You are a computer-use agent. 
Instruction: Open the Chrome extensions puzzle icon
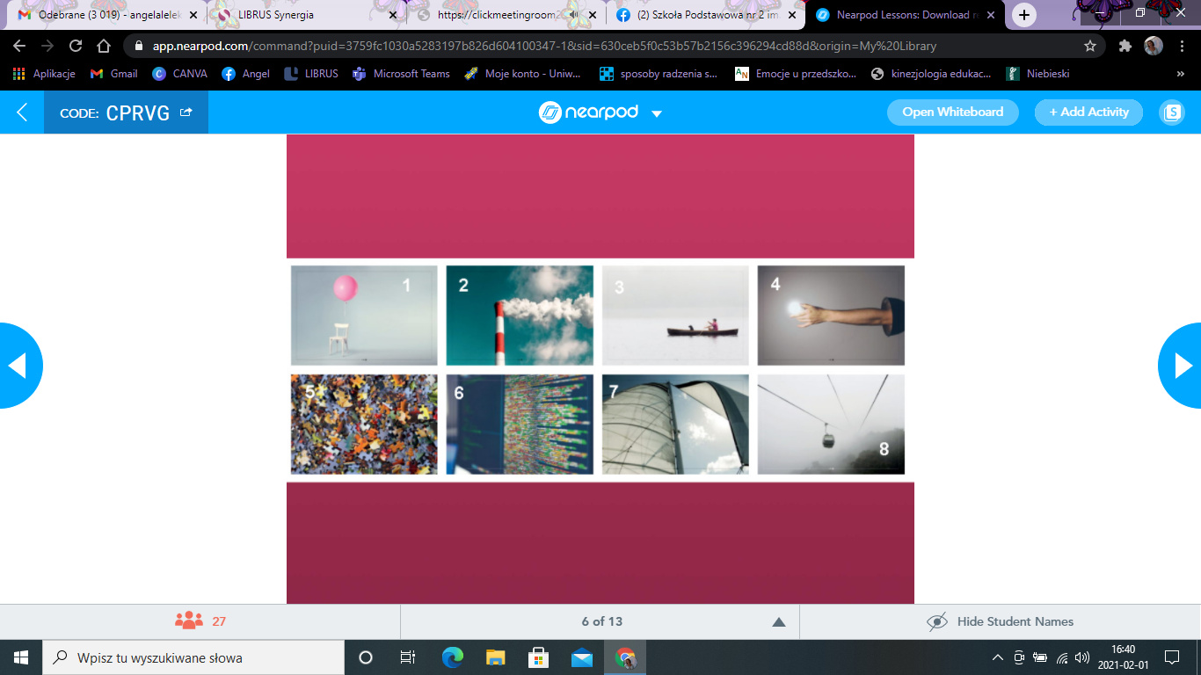coord(1125,47)
